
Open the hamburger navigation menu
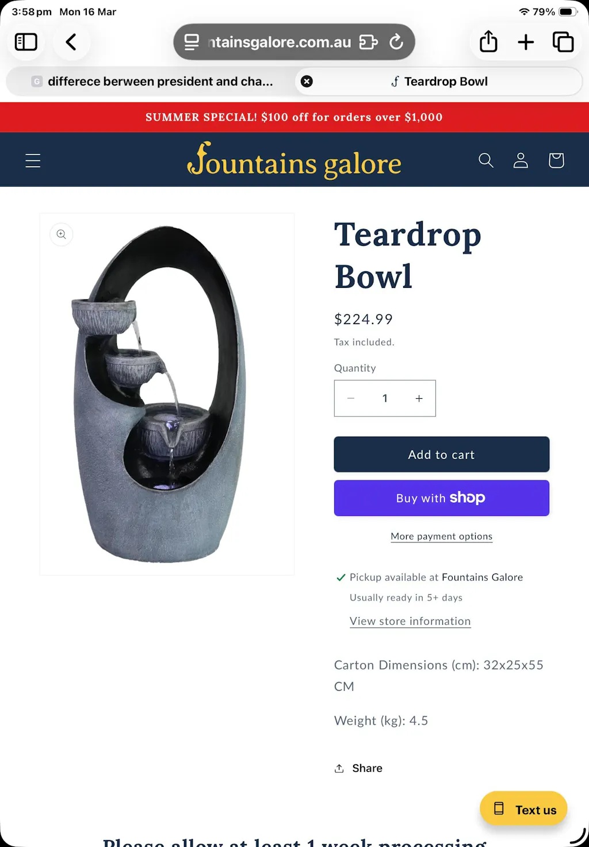click(x=33, y=160)
